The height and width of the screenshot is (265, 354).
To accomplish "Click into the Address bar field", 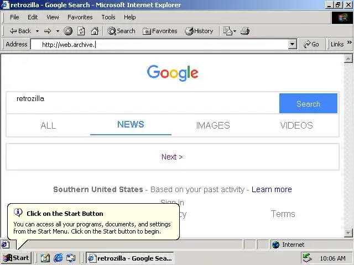I will coord(159,44).
